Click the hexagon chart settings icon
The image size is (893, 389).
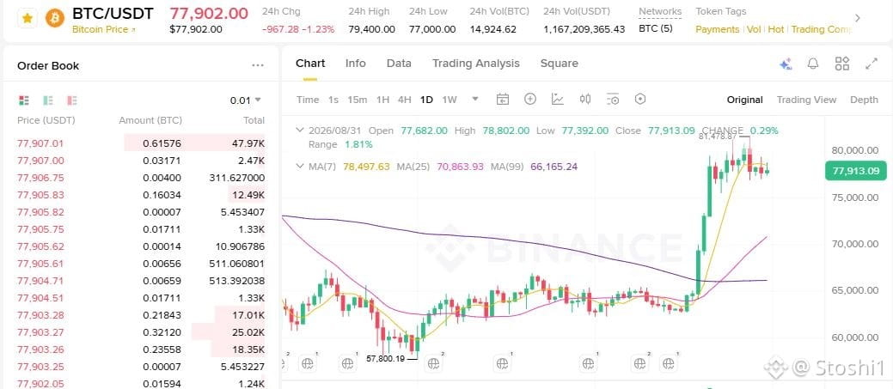click(640, 99)
